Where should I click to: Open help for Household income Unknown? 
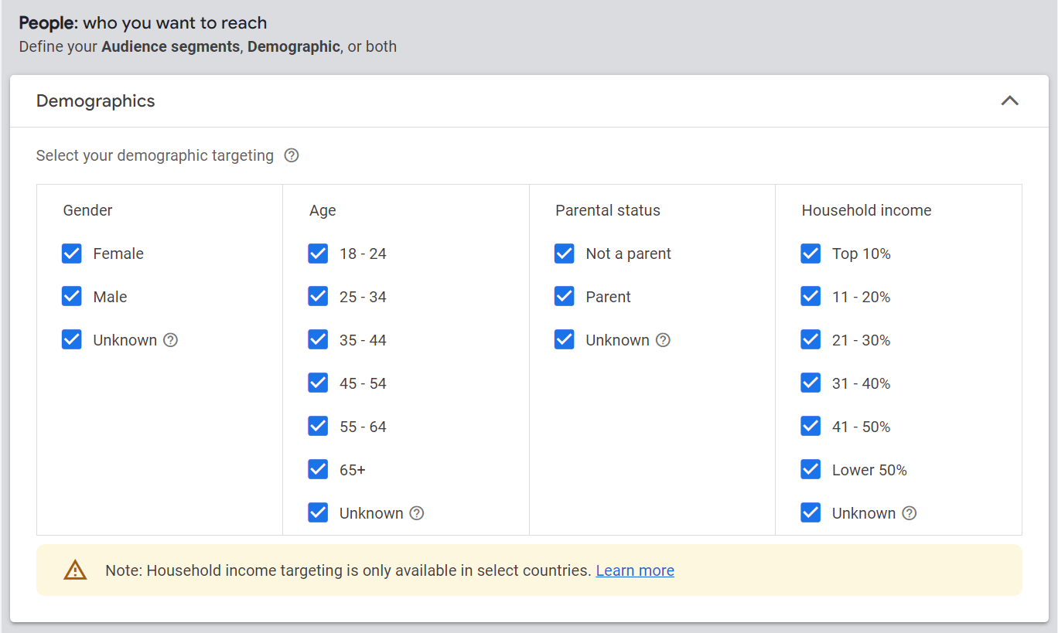tap(909, 512)
